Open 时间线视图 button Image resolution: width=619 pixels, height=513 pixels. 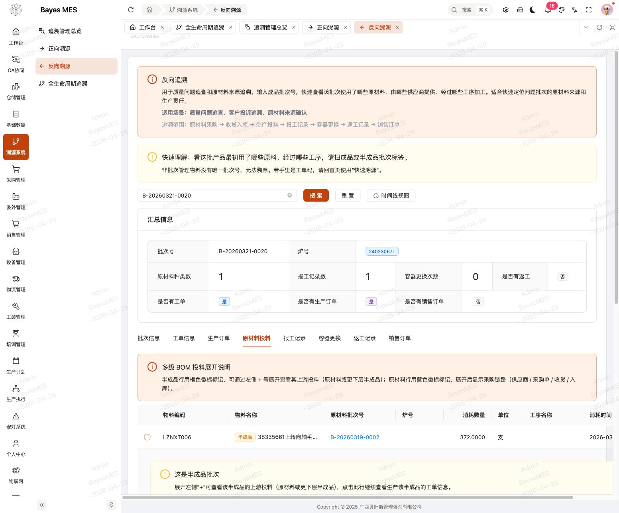391,196
